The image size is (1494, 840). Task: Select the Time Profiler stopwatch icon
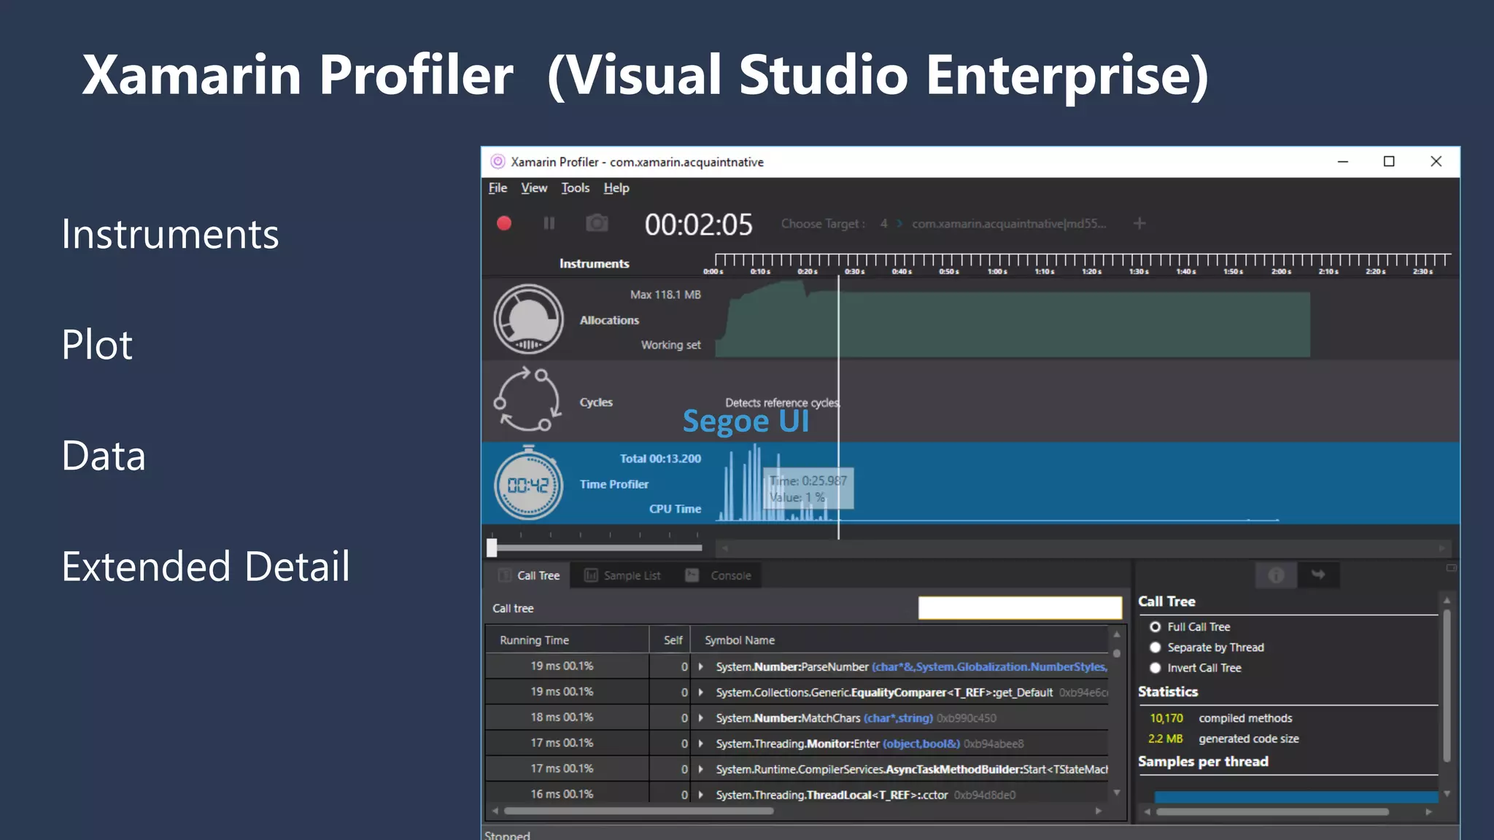click(529, 483)
